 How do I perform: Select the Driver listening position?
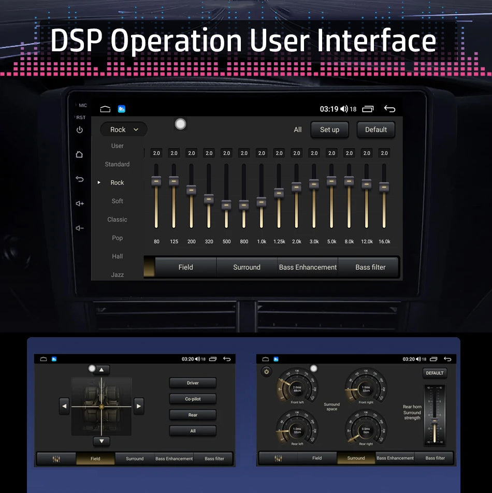coord(193,383)
